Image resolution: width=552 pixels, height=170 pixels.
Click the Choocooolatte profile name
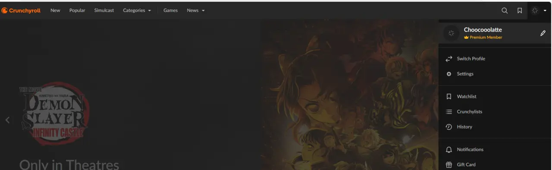coord(483,30)
